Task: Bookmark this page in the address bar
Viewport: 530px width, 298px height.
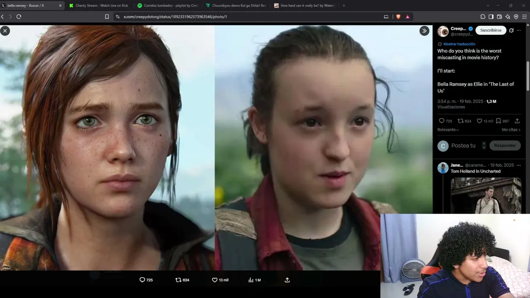Action: [x=107, y=17]
